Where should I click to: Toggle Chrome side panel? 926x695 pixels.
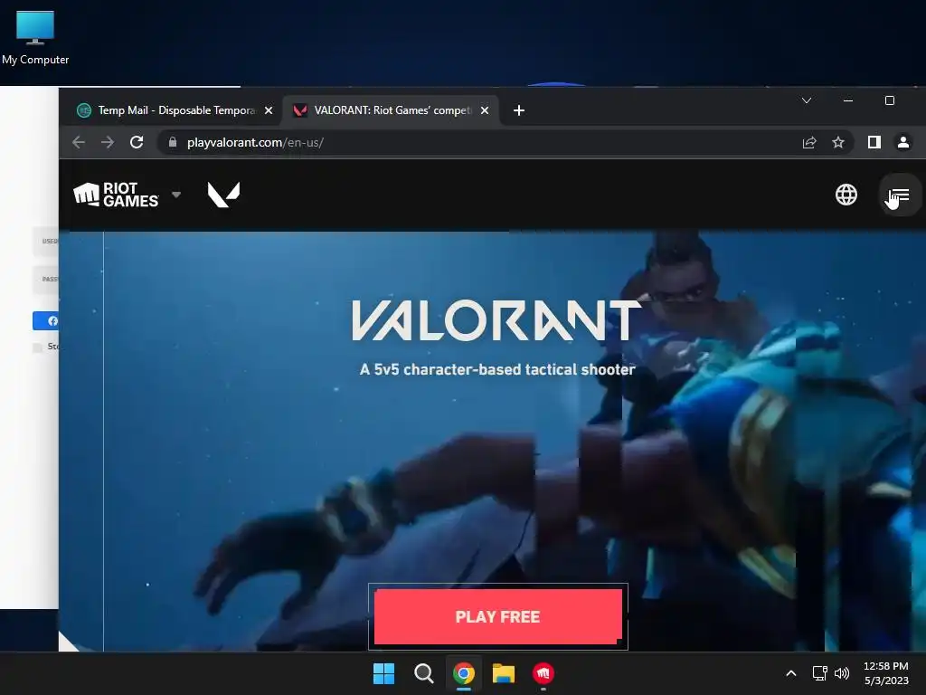pos(874,142)
